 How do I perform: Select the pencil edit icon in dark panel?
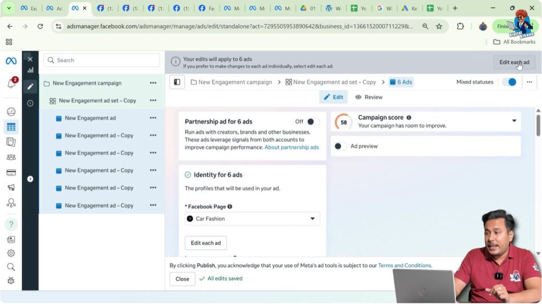pyautogui.click(x=30, y=86)
